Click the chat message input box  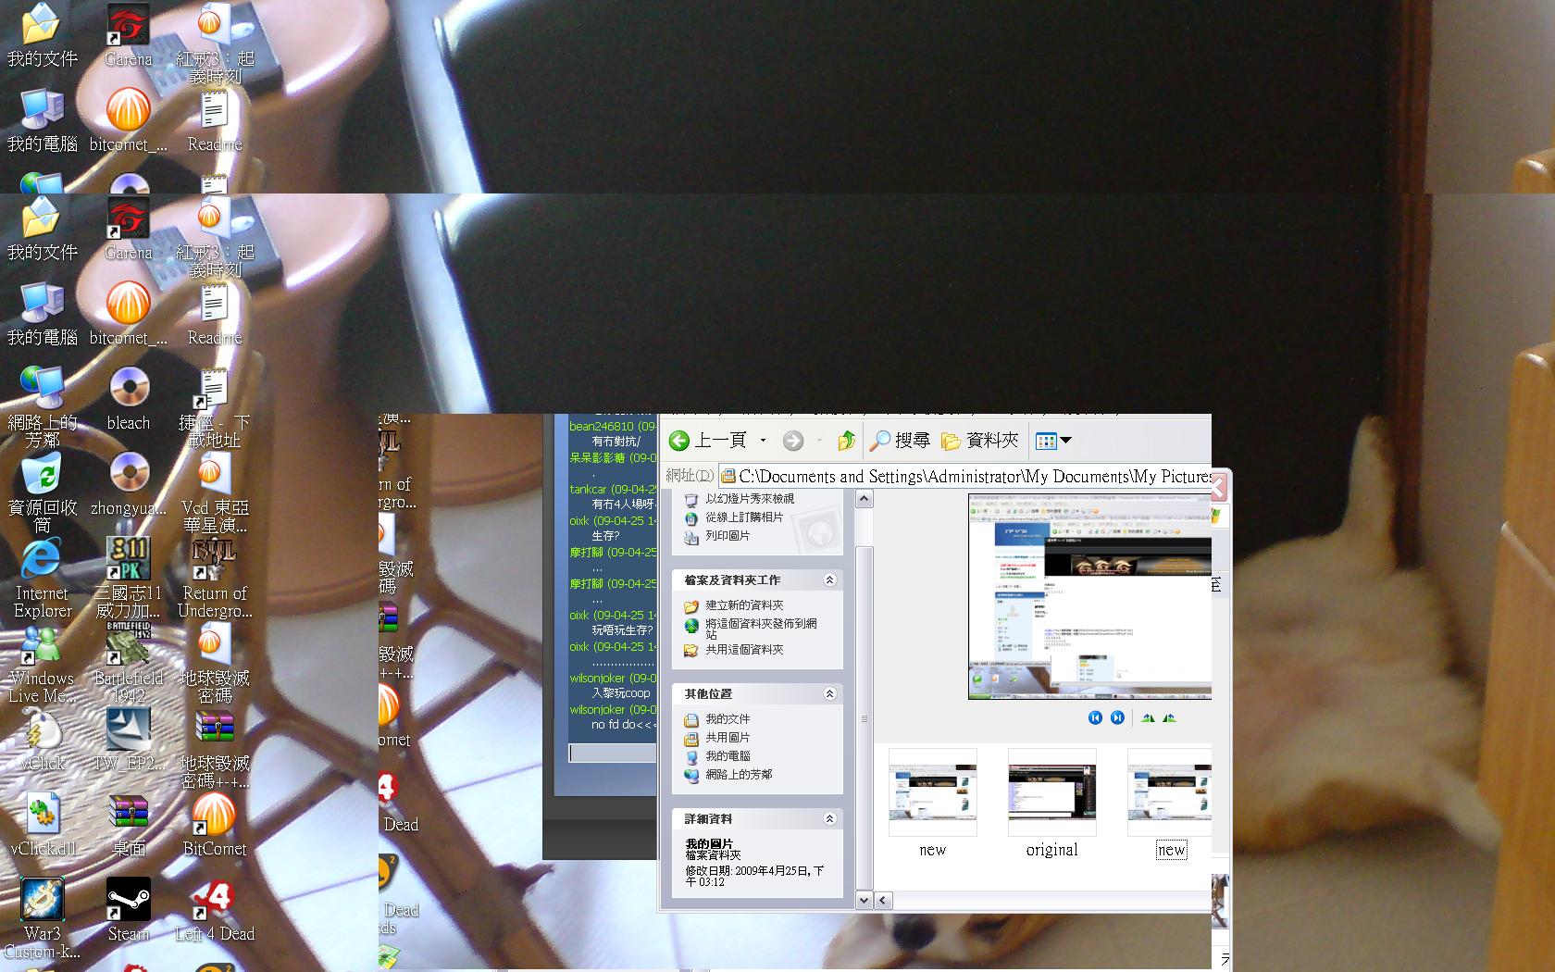(613, 754)
